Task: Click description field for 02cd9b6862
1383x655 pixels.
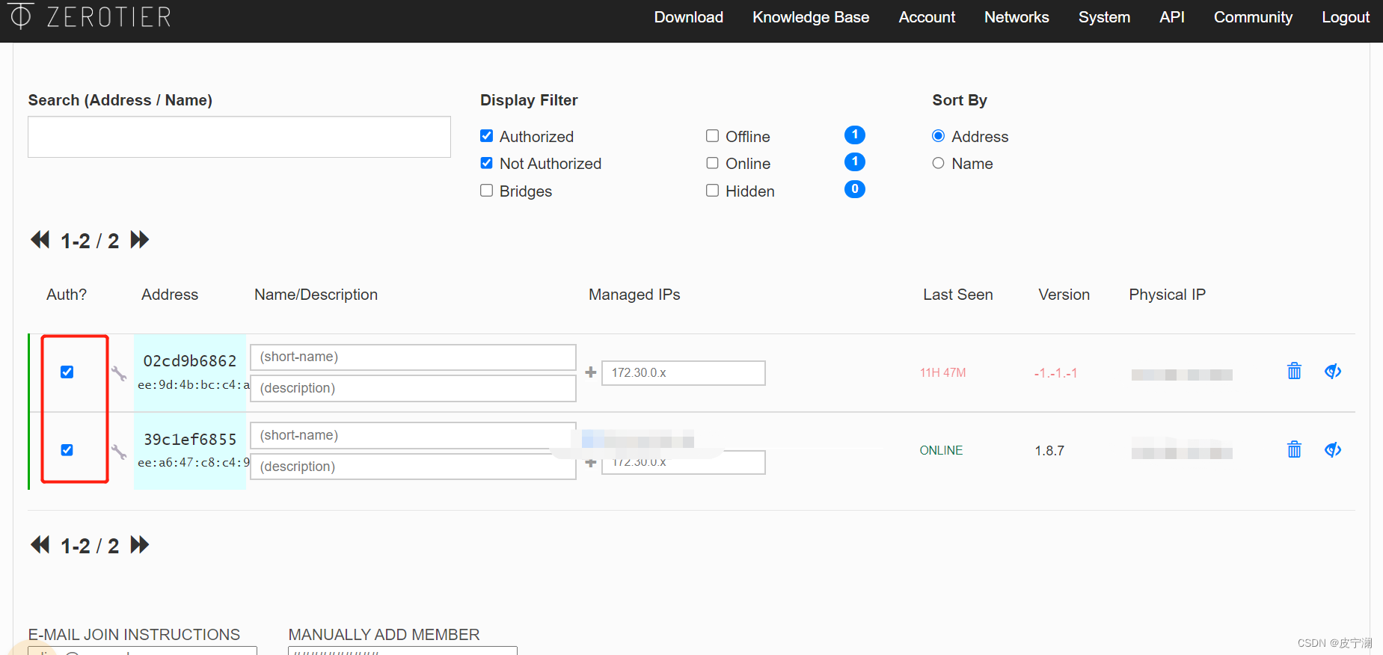Action: pos(413,388)
